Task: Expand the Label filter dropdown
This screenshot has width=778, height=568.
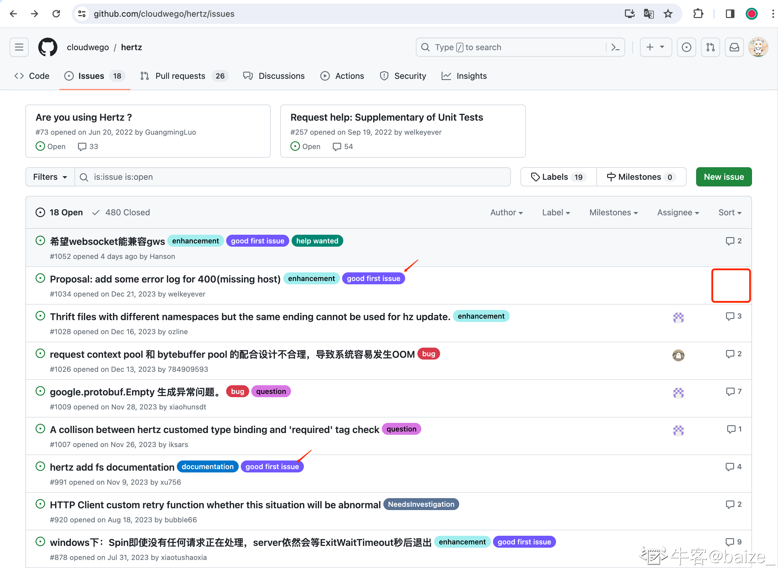Action: coord(556,213)
